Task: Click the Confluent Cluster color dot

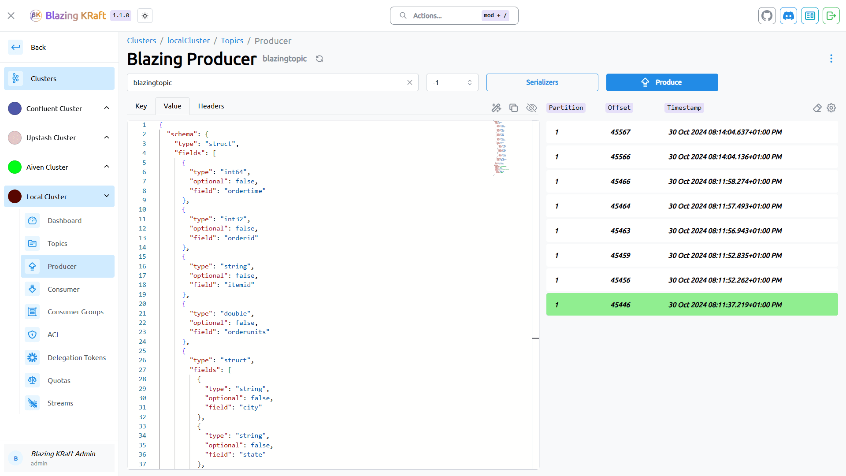Action: tap(15, 108)
